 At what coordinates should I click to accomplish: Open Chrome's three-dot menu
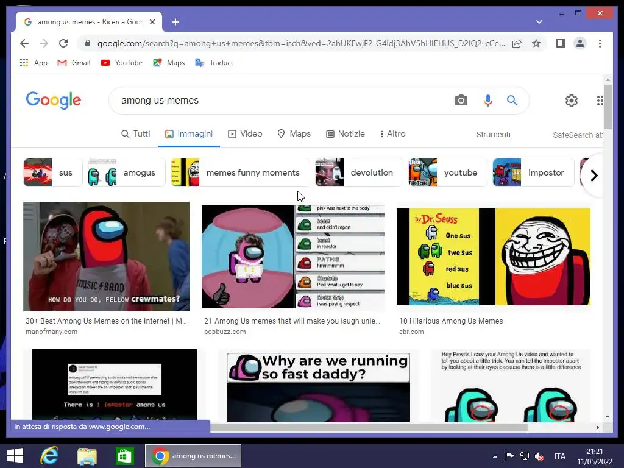click(600, 43)
